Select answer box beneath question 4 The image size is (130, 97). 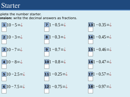pos(4,66)
